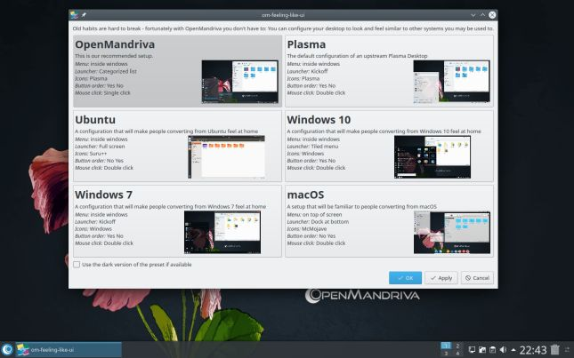Click the 'Mouse click: Single click' text

102,92
